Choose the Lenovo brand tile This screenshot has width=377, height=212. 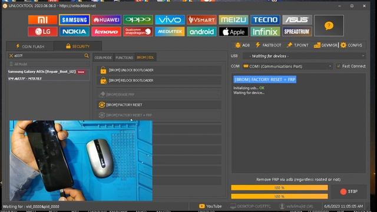tap(106, 31)
